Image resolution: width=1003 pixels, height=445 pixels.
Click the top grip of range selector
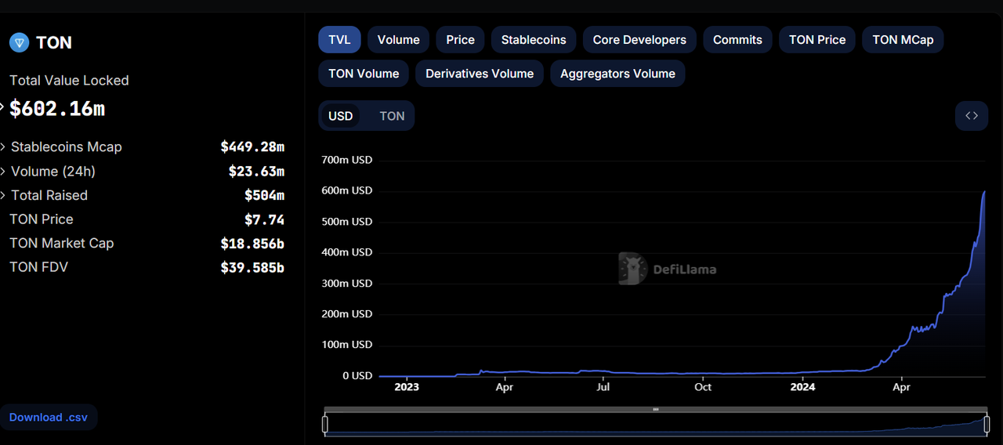pyautogui.click(x=656, y=409)
